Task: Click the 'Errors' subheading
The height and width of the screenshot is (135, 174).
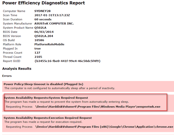Action: pyautogui.click(x=7, y=76)
